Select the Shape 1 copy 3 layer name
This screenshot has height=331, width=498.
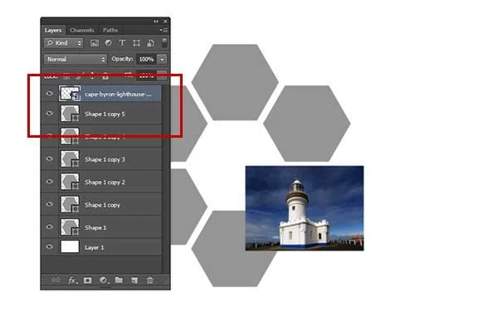click(x=105, y=159)
